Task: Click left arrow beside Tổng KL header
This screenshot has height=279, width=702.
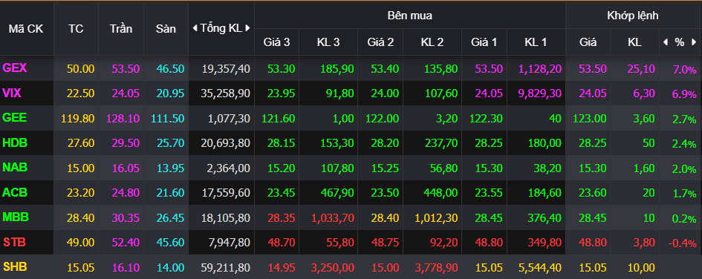Action: coord(195,28)
